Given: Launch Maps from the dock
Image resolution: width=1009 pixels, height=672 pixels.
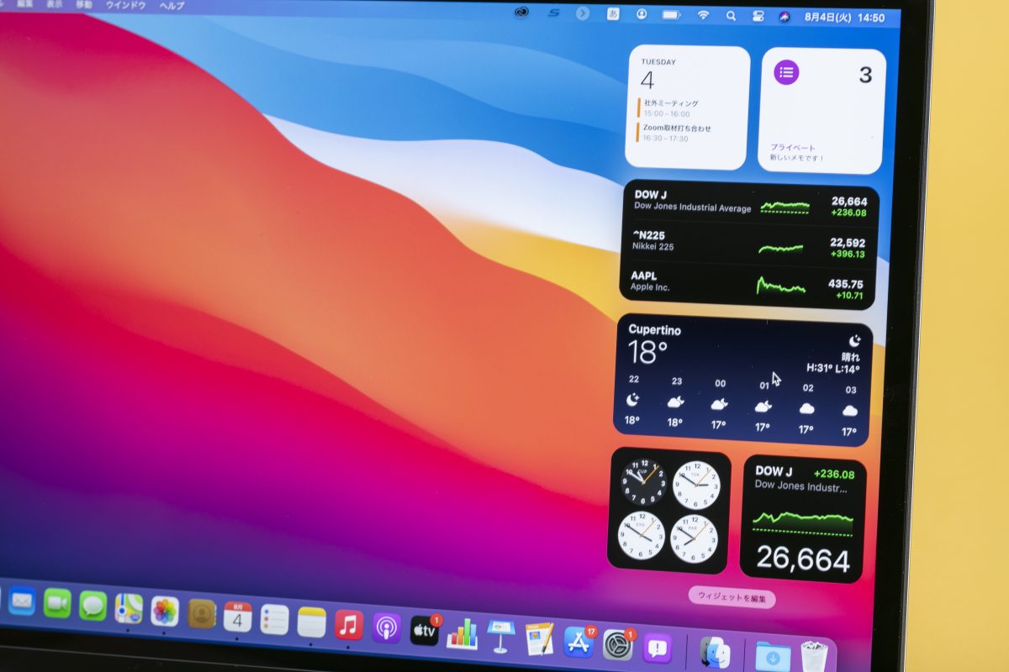Looking at the screenshot, I should click(129, 608).
